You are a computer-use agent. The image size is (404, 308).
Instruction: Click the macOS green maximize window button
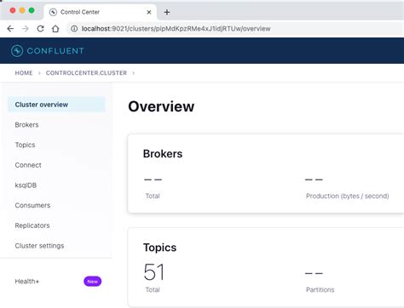click(32, 10)
